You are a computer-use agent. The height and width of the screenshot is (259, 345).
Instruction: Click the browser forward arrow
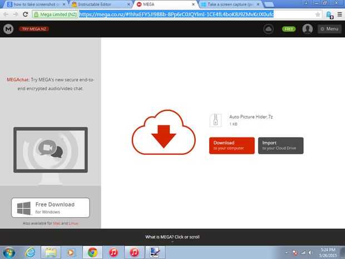tap(16, 14)
